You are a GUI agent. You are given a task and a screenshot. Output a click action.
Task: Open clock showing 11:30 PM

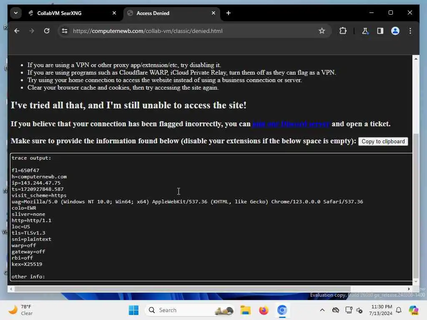coord(381,310)
